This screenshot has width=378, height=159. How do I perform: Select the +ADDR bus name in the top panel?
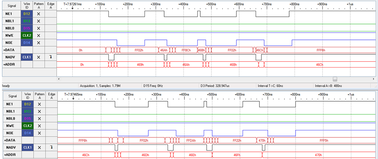(x=8, y=64)
